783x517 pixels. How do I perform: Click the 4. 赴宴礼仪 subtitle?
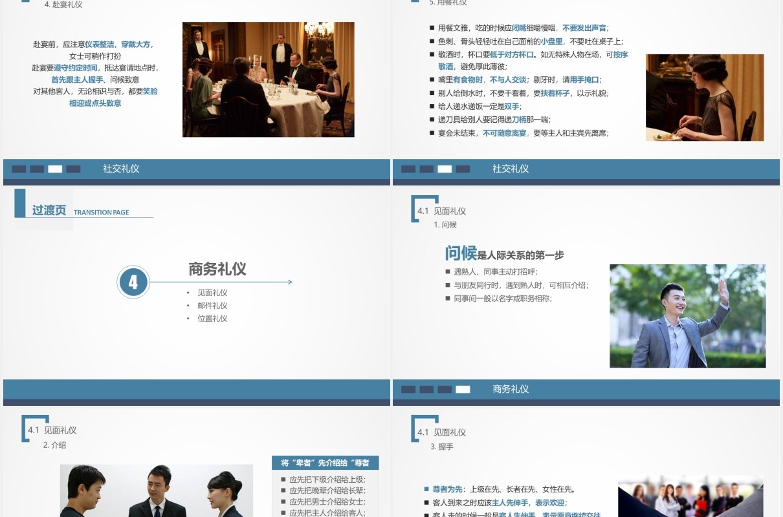[x=63, y=5]
